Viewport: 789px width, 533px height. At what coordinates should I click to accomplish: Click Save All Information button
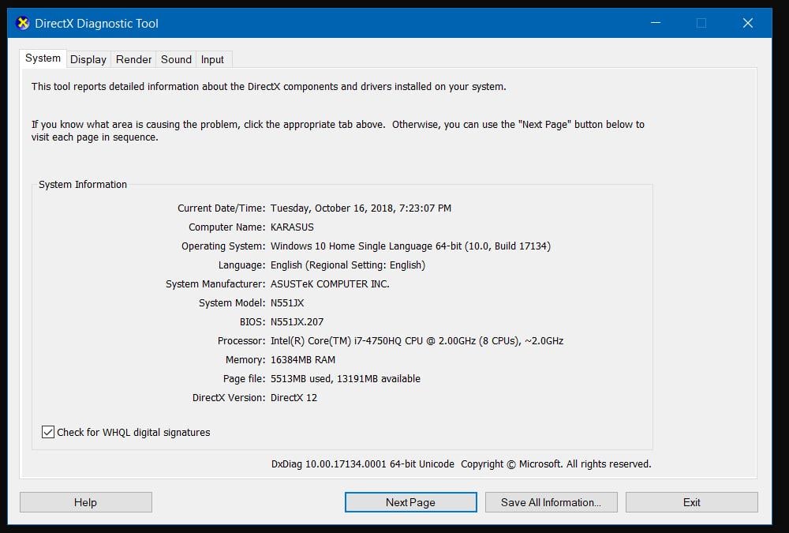point(551,502)
